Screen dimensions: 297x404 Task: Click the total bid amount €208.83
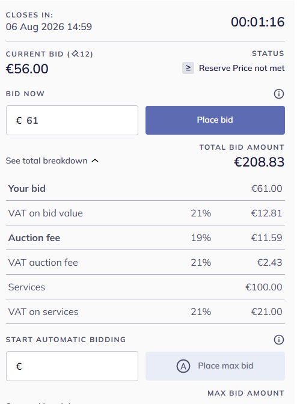pos(259,162)
